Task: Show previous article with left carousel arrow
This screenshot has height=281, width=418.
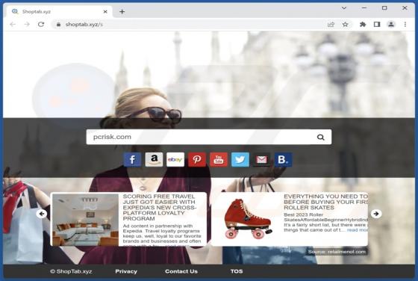Action: (x=42, y=214)
